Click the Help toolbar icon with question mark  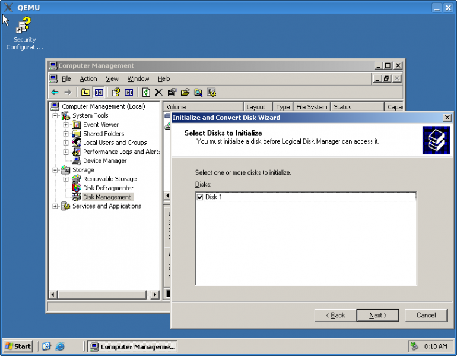(x=116, y=92)
